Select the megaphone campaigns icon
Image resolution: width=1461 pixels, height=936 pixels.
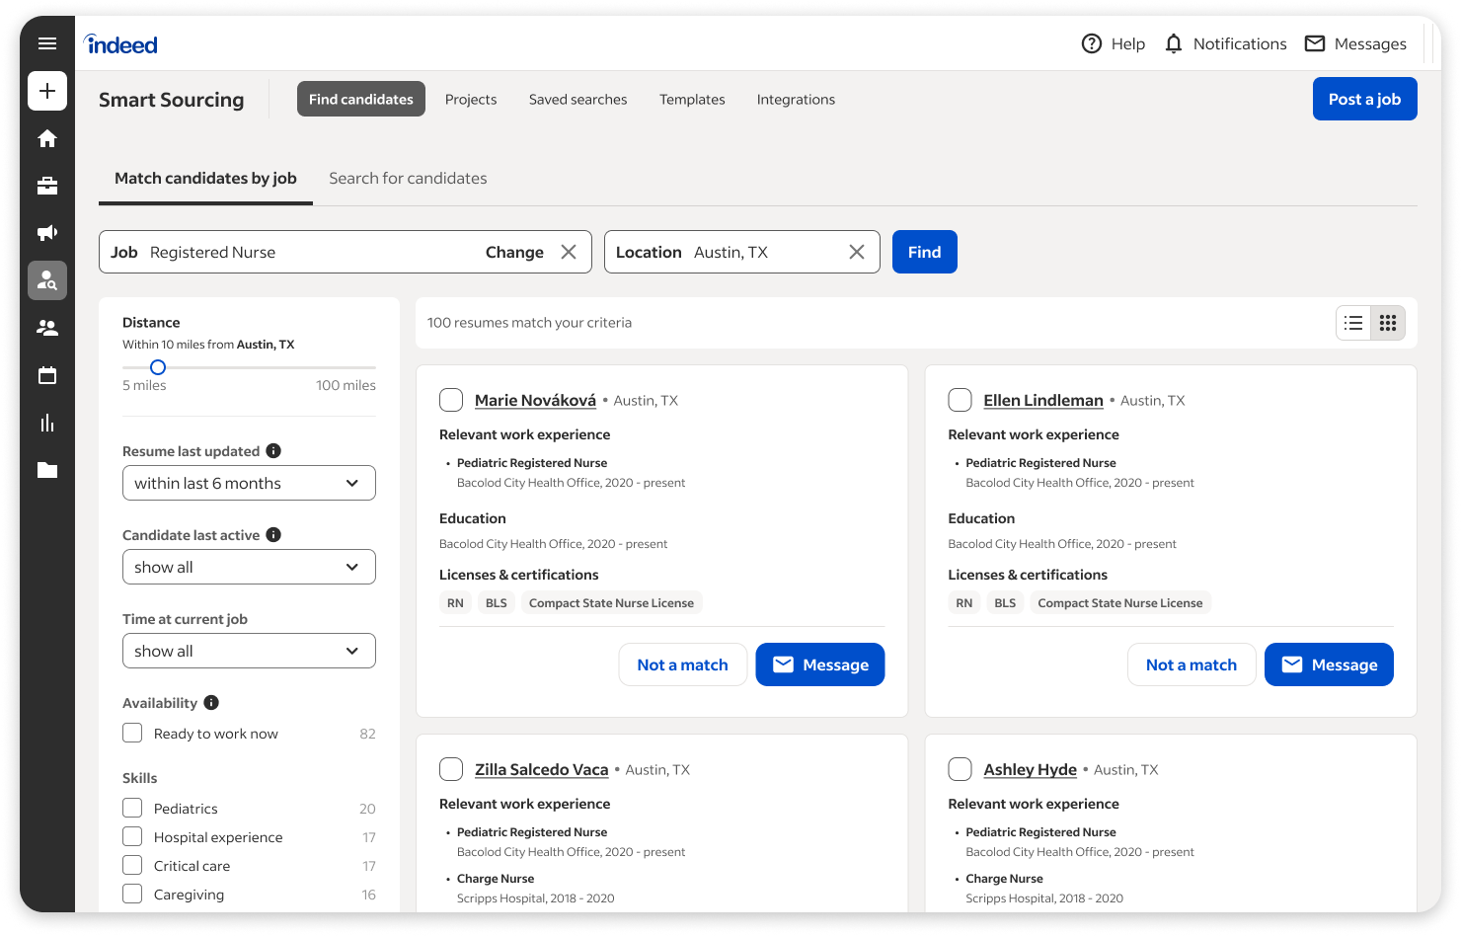[46, 233]
